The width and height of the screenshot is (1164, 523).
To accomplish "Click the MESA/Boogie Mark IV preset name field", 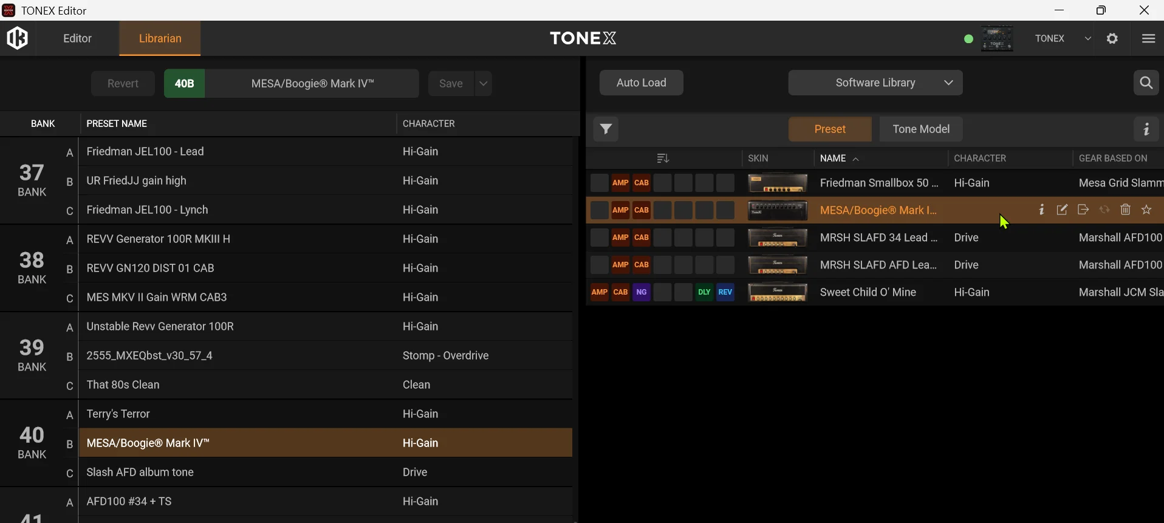I will coord(312,84).
